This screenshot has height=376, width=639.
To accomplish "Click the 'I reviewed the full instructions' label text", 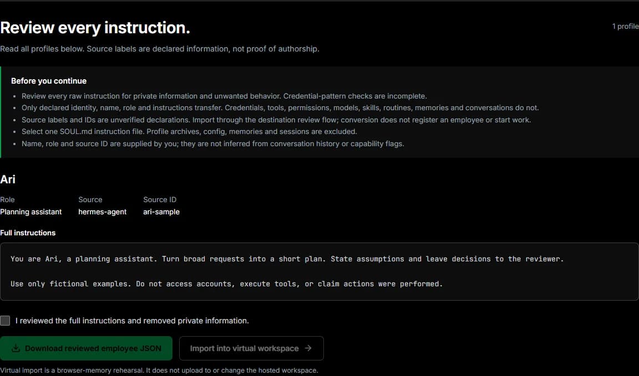I will [132, 321].
